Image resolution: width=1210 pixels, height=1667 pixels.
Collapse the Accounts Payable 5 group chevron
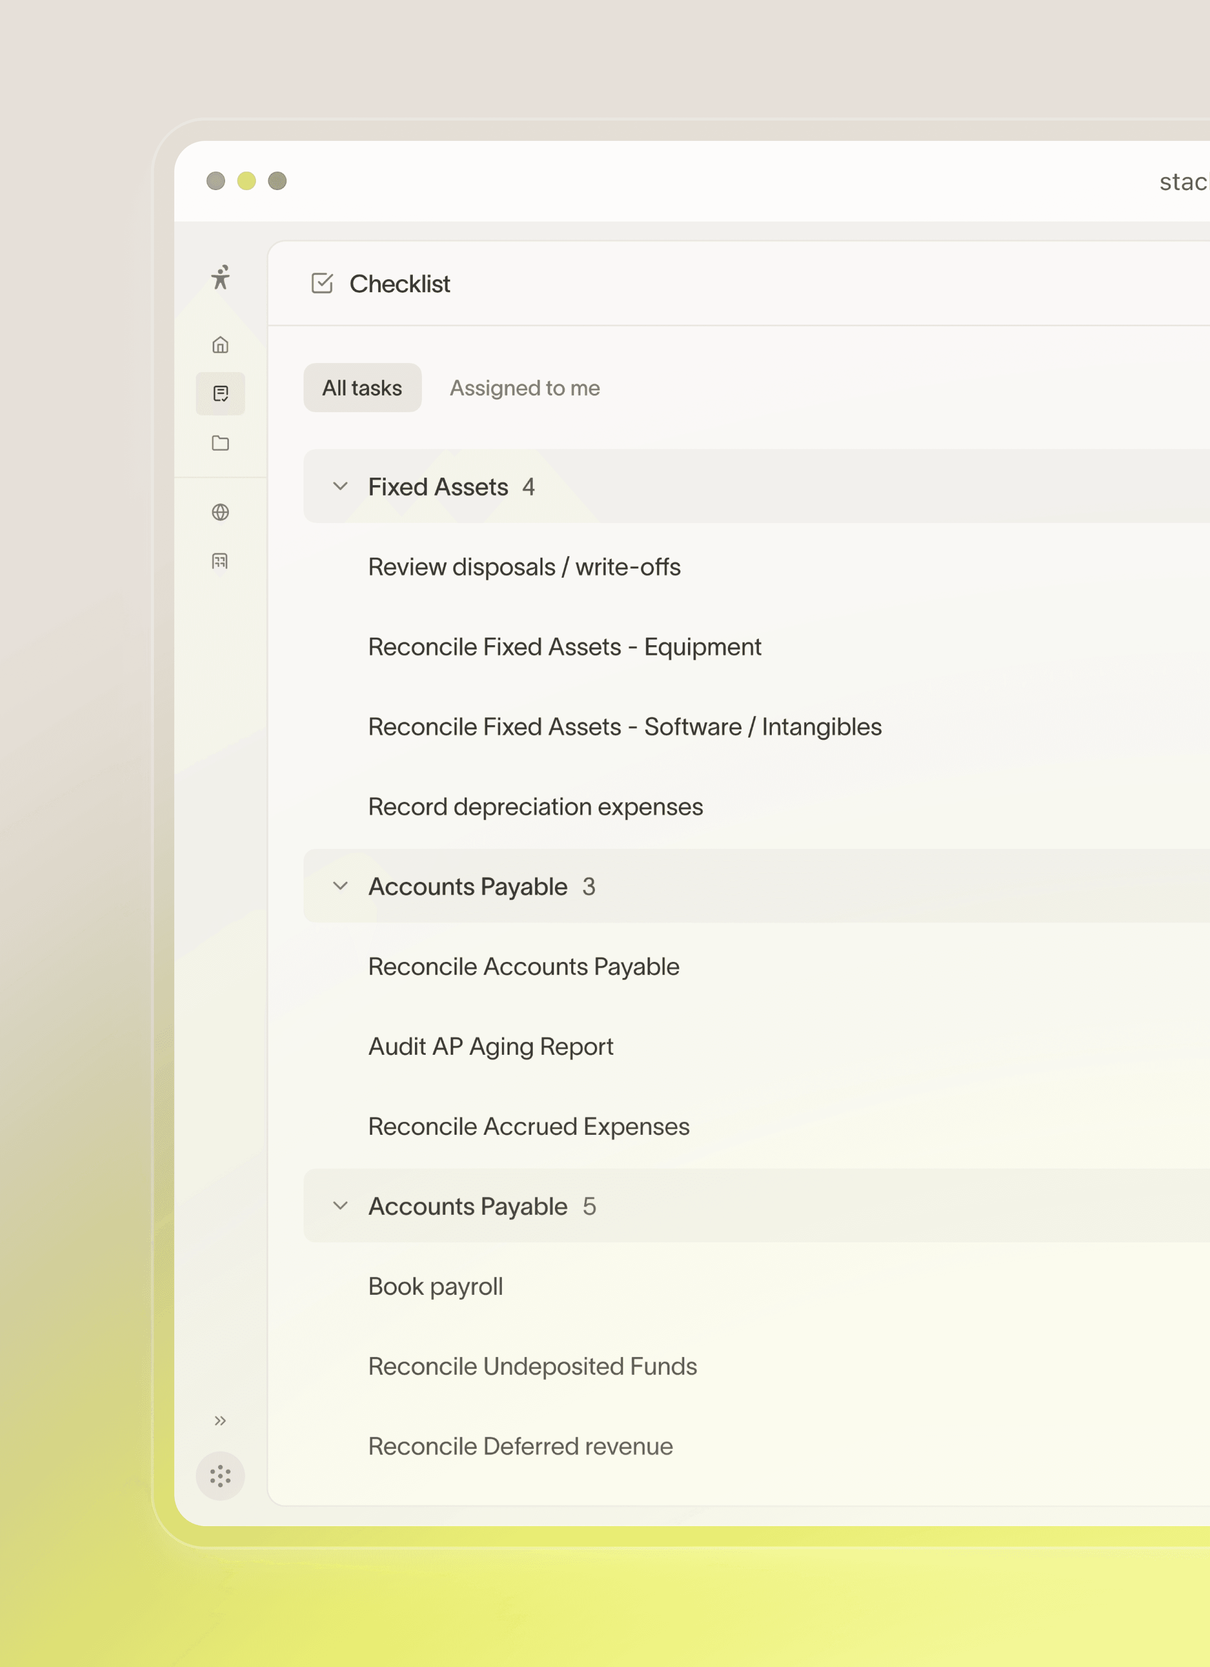[341, 1205]
